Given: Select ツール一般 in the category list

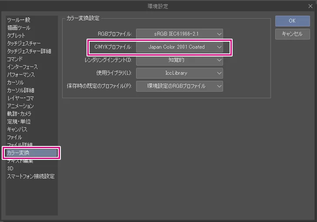Looking at the screenshot, I should [19, 20].
